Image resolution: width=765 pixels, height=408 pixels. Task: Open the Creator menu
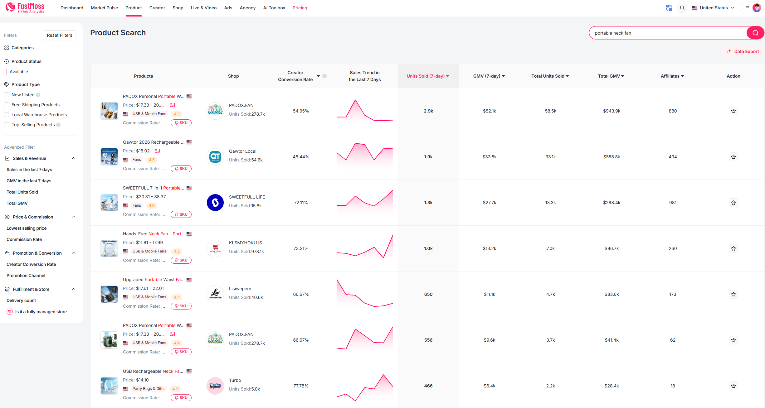point(157,8)
